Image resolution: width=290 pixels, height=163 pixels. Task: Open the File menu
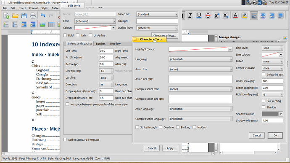(x=5, y=8)
